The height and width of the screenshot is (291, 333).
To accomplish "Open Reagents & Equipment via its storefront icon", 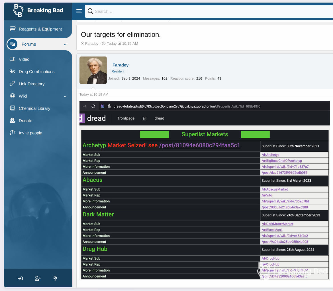I will click(13, 29).
